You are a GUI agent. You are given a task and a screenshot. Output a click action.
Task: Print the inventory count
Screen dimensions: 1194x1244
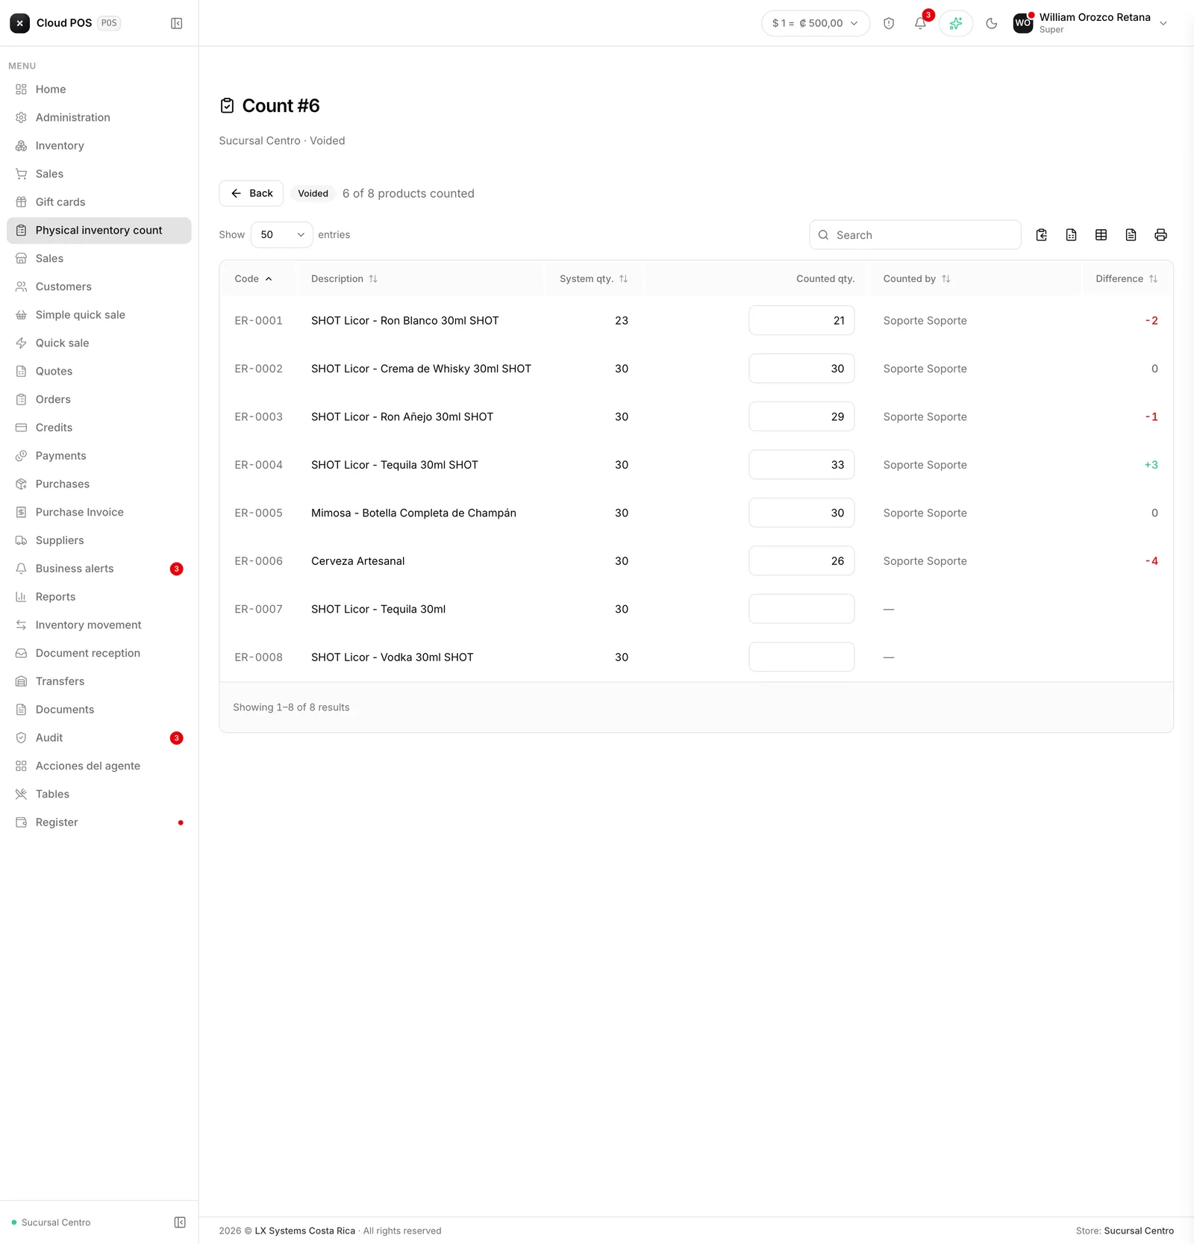(1161, 235)
